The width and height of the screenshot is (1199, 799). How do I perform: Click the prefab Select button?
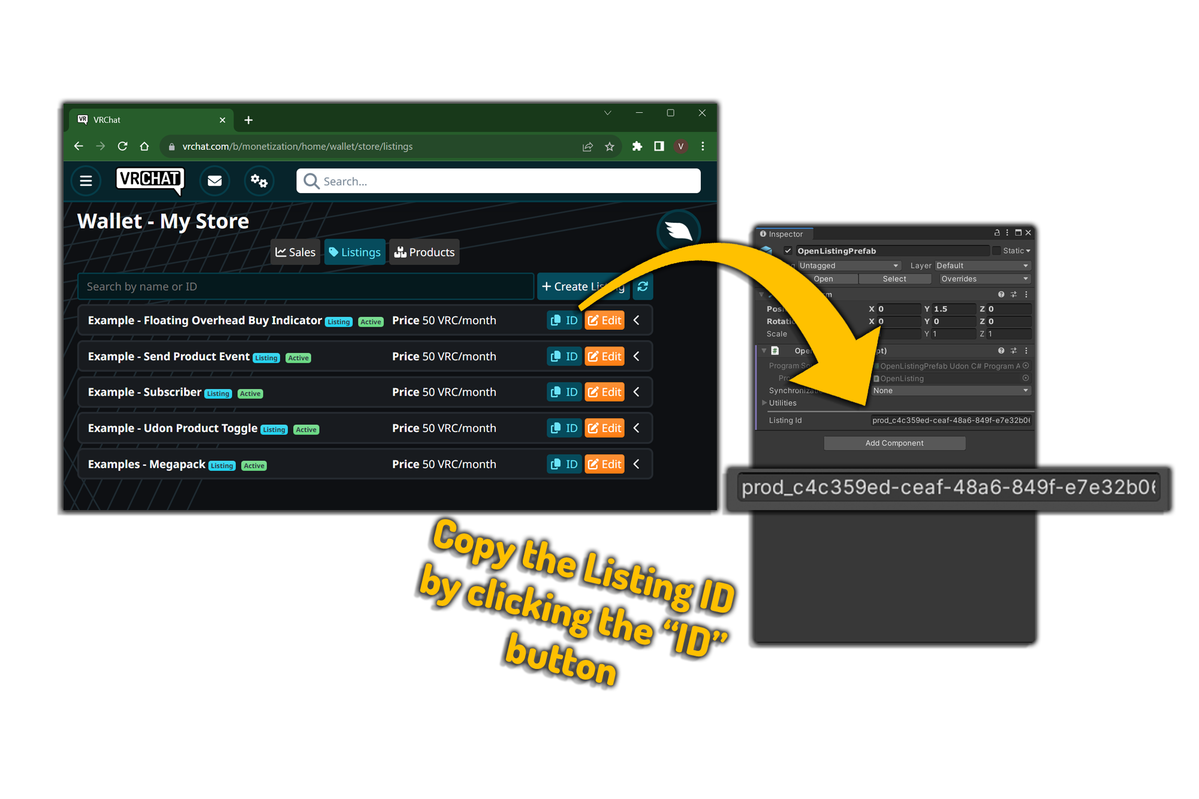tap(894, 279)
